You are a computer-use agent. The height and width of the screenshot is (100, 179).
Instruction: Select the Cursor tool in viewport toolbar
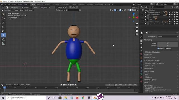pos(3,19)
